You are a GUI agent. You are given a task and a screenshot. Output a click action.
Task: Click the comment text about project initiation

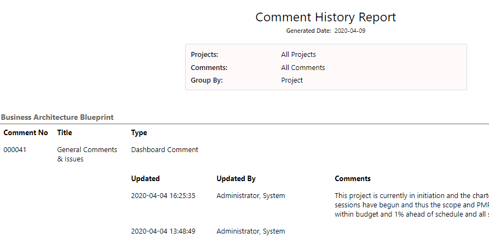click(x=412, y=205)
